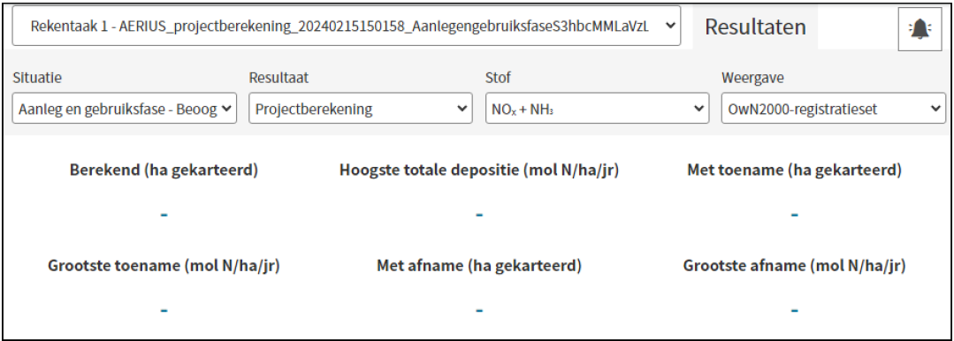This screenshot has height=341, width=954.
Task: Click the dash value under Grootste afname
Action: (x=794, y=311)
